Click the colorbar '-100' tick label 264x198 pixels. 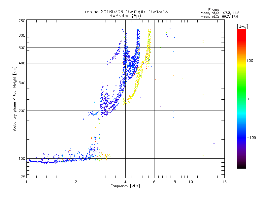251,138
